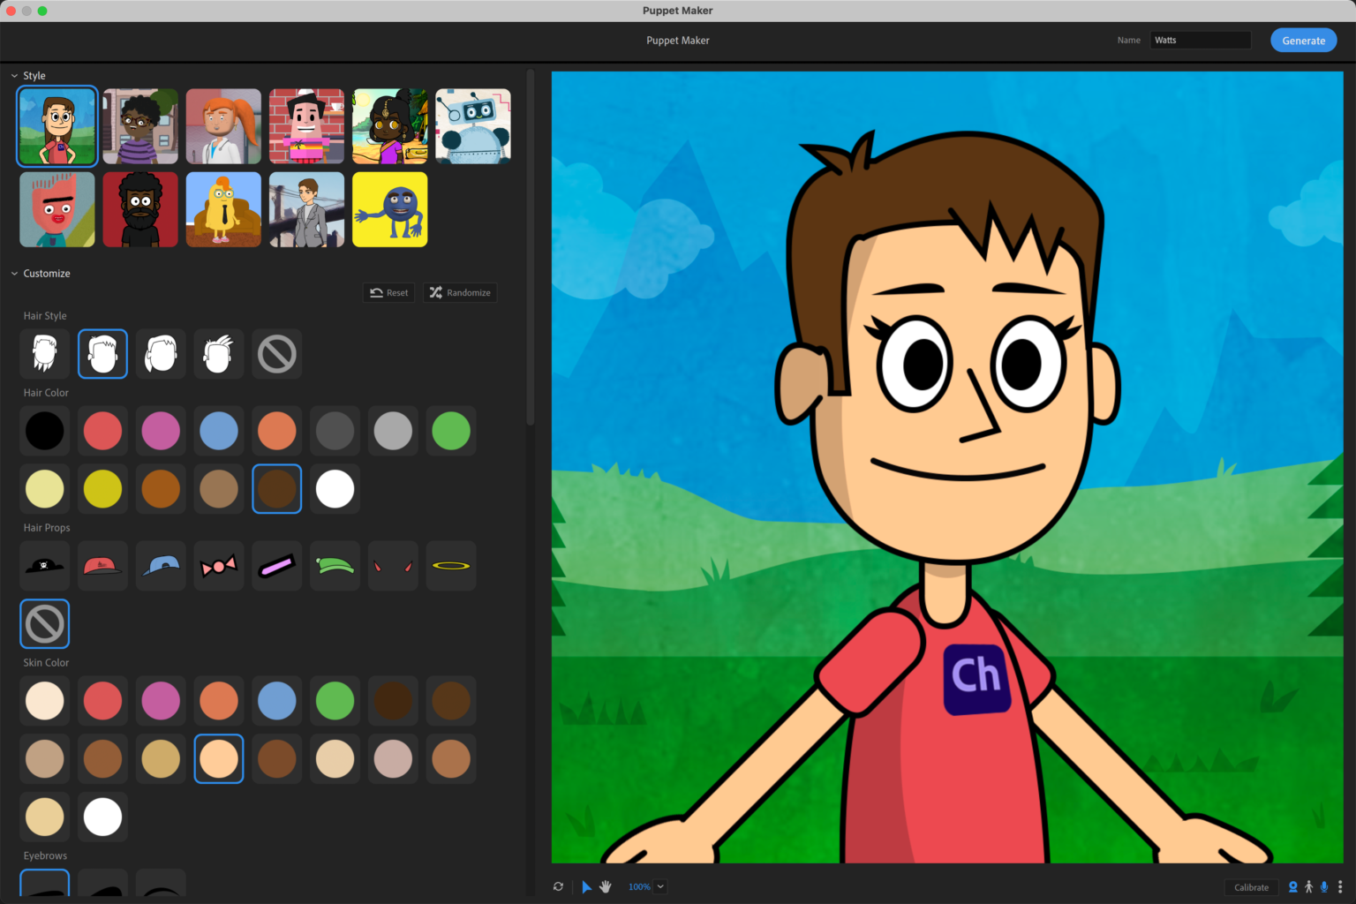This screenshot has height=904, width=1356.
Task: Select the green visor hair prop
Action: click(335, 566)
